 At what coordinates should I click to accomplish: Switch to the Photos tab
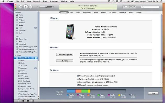pyautogui.click(x=139, y=12)
